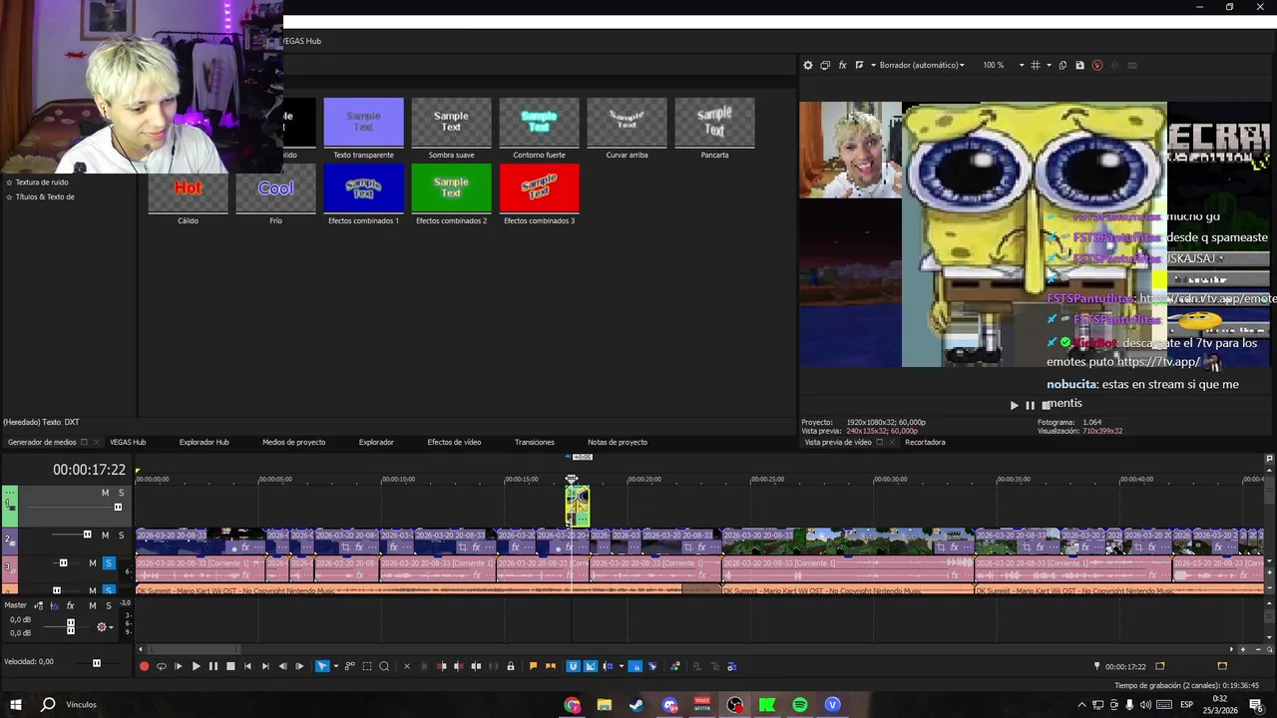The image size is (1277, 718).
Task: Select the Texto transparente preset thumbnail
Action: click(x=363, y=122)
